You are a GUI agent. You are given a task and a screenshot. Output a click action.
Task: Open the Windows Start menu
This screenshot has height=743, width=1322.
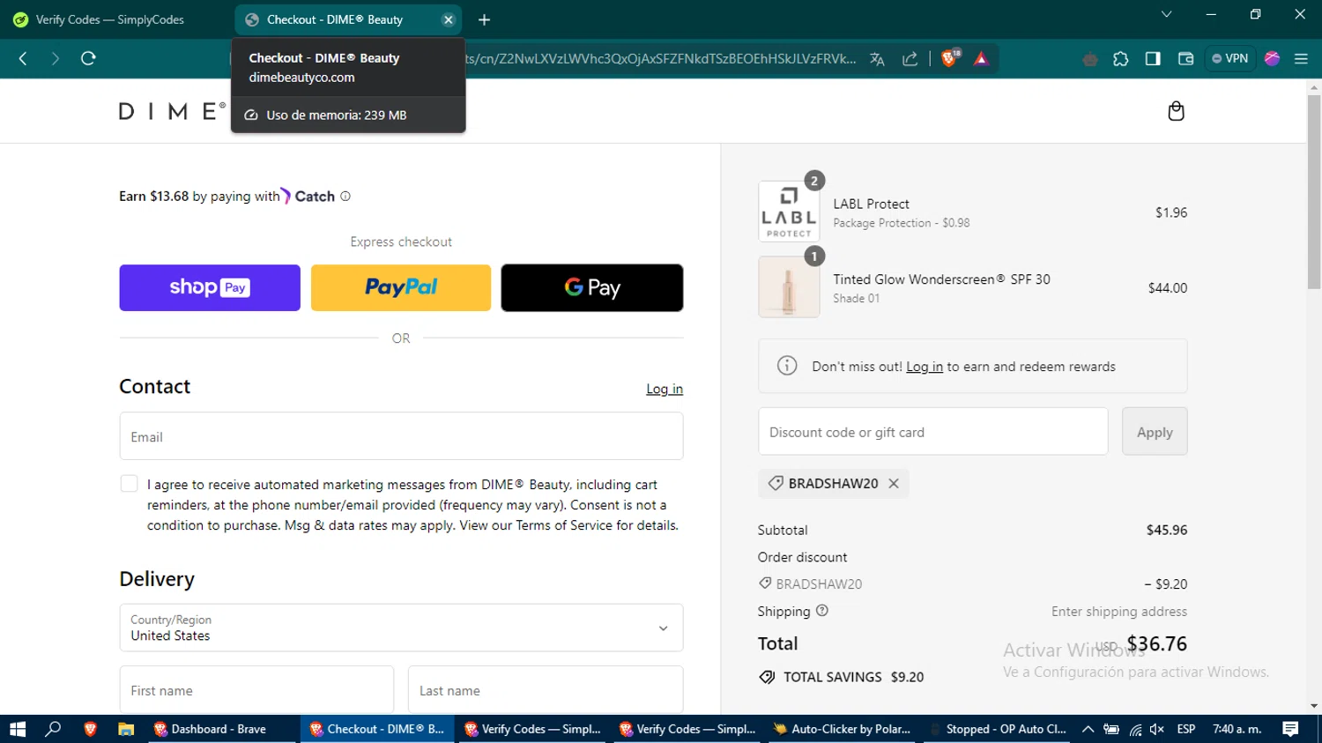18,729
